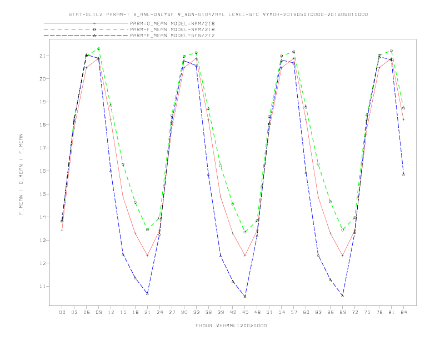Viewport: 440px width, 340px height.
Task: Click blue GFS triangle data point at hour 84
Action: coord(403,174)
